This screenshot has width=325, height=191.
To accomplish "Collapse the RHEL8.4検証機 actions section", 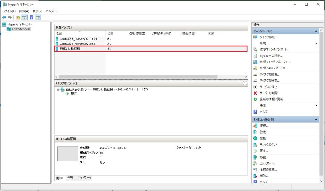I will tap(316, 120).
